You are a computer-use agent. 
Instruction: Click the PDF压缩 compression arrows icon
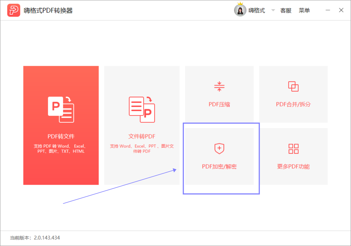pyautogui.click(x=219, y=87)
